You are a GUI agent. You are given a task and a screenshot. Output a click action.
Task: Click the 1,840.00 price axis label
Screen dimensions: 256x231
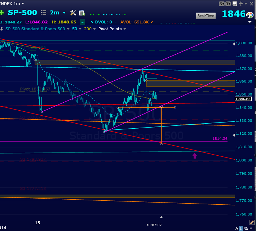coord(244,107)
